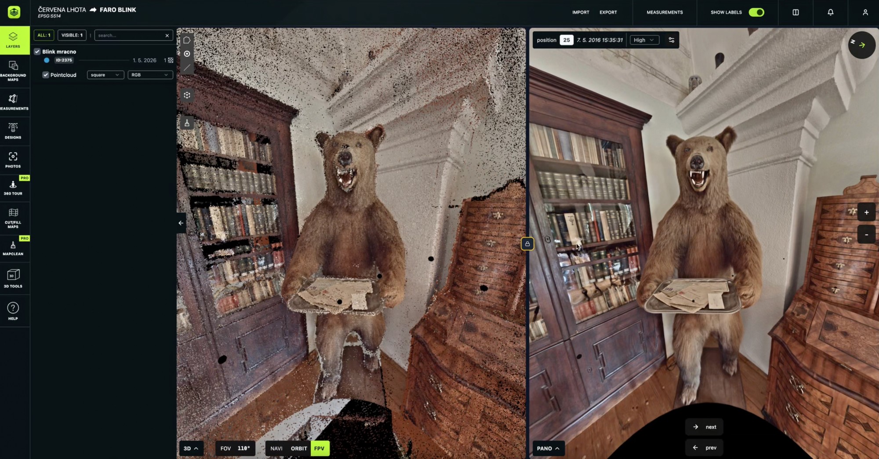The image size is (879, 459).
Task: Switch to ORBIT navigation mode
Action: point(299,448)
